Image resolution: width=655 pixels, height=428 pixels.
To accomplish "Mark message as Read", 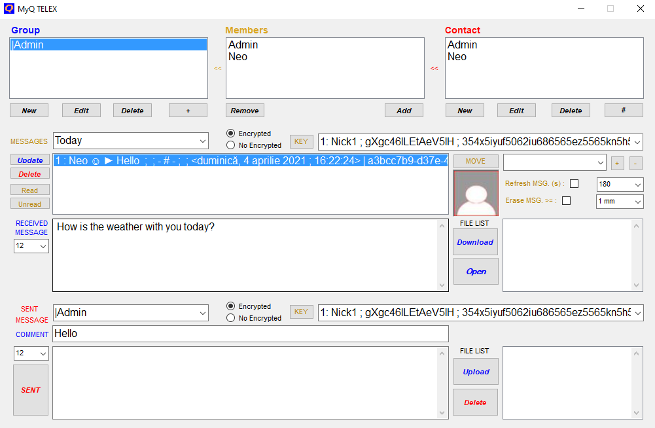I will coord(30,190).
